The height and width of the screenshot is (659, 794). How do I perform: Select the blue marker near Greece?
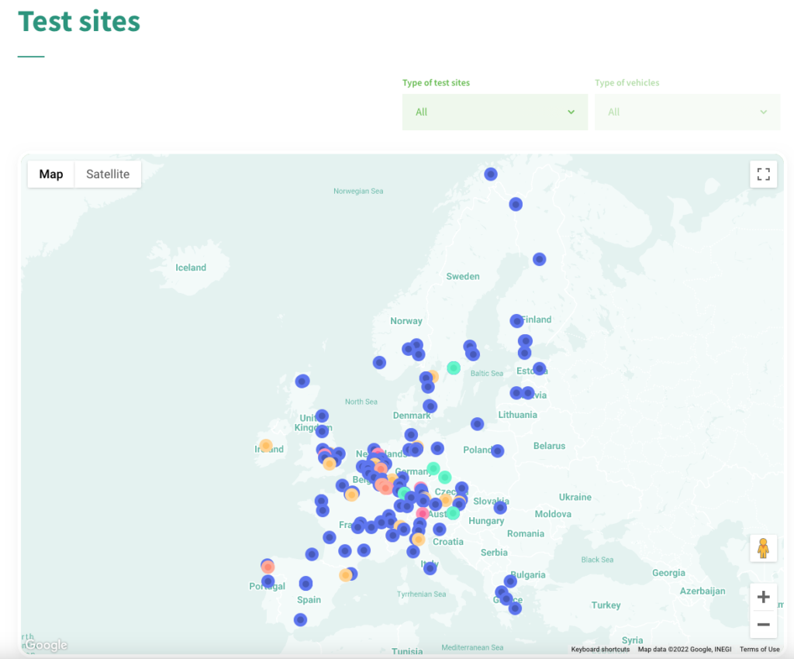click(x=506, y=599)
